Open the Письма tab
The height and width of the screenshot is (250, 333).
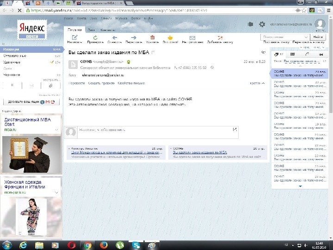point(74,30)
